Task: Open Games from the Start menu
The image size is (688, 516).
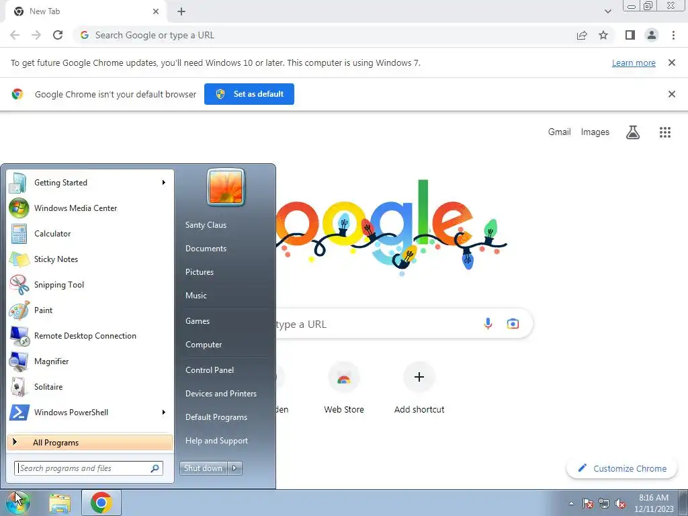Action: tap(198, 320)
